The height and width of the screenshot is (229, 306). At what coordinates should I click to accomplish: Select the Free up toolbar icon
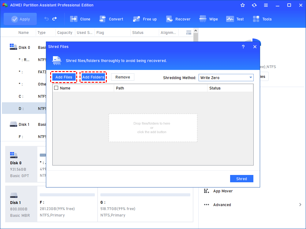[x=136, y=19]
